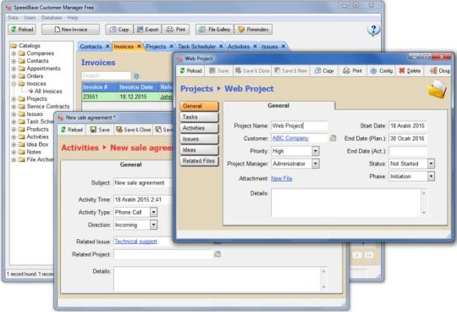Open the Direction dropdown

[x=153, y=225]
